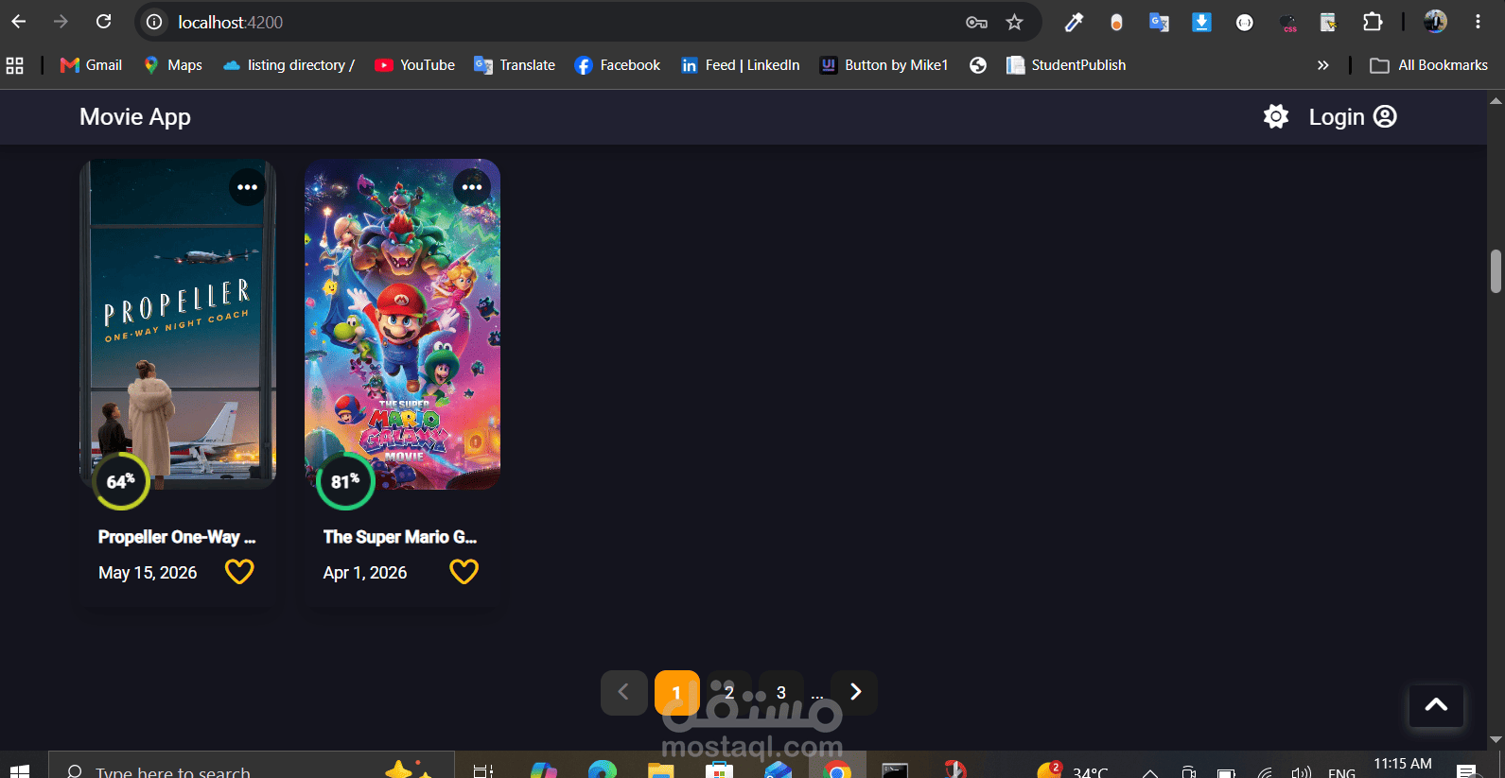Favorite The Super Mario movie with the heart
This screenshot has width=1505, height=778.
(464, 572)
